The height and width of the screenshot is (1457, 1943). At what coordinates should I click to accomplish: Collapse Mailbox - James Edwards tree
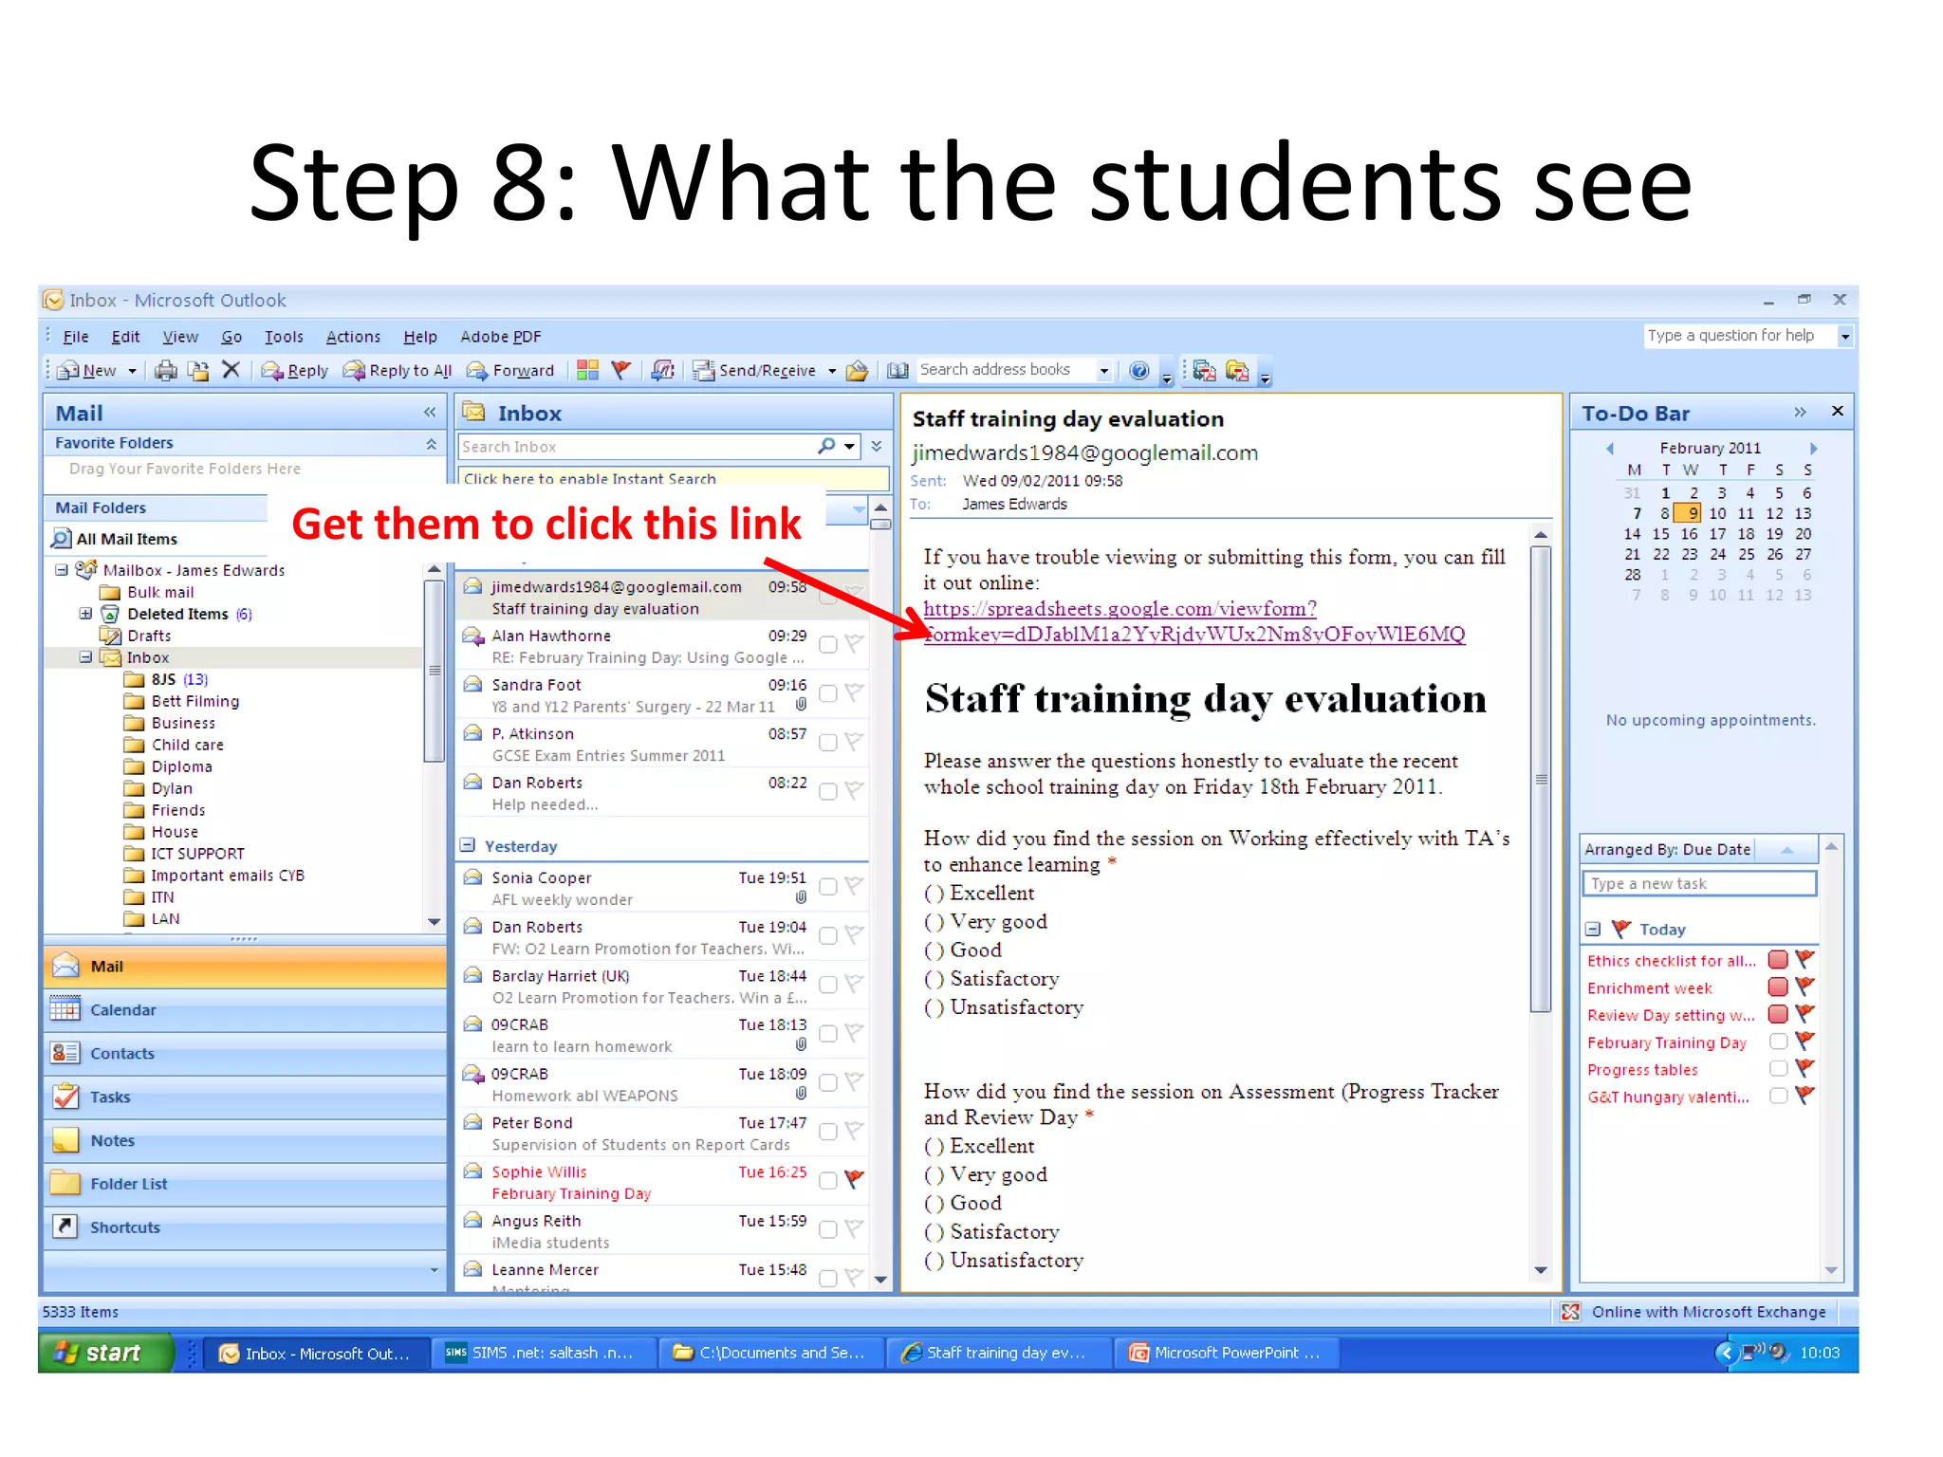(x=62, y=570)
